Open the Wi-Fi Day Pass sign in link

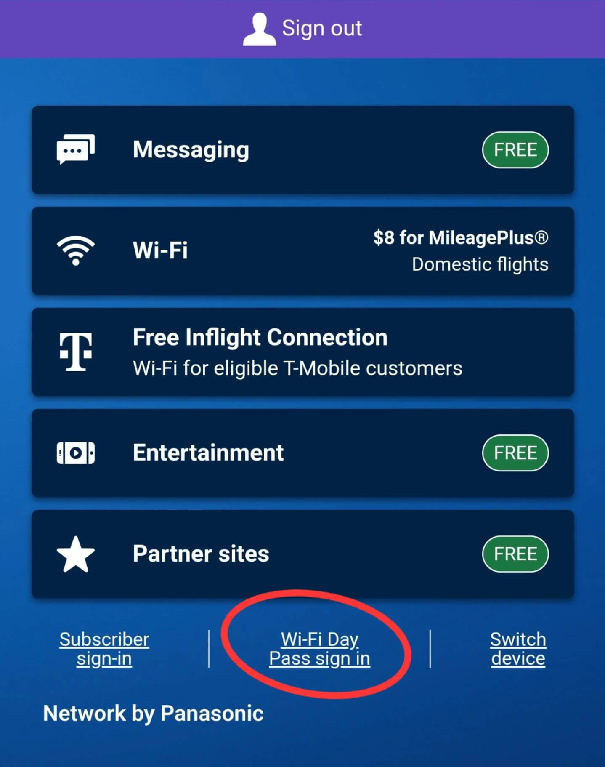coord(320,649)
